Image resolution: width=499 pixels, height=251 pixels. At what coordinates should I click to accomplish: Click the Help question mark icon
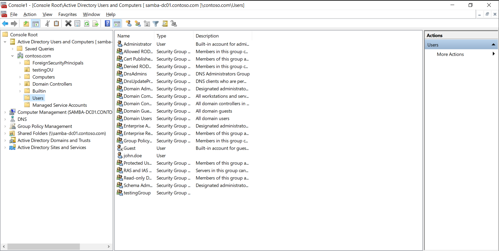coord(107,23)
